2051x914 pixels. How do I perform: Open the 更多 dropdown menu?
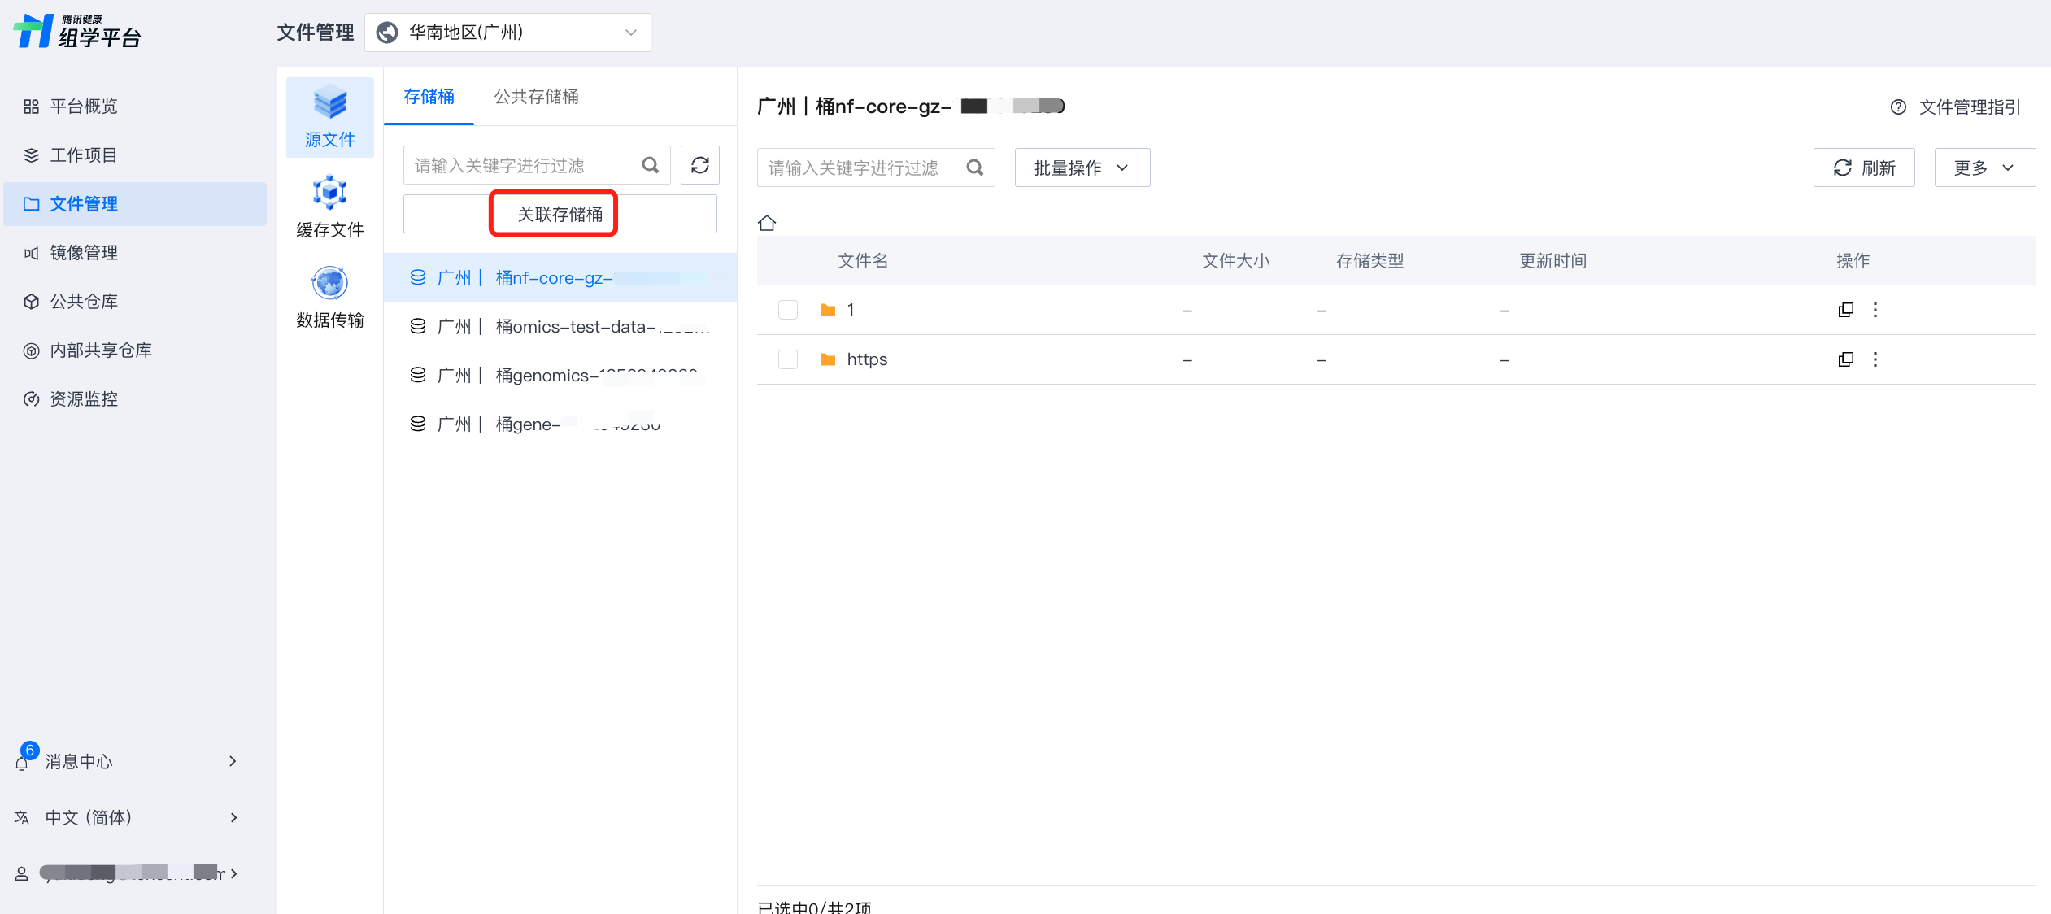click(1984, 168)
